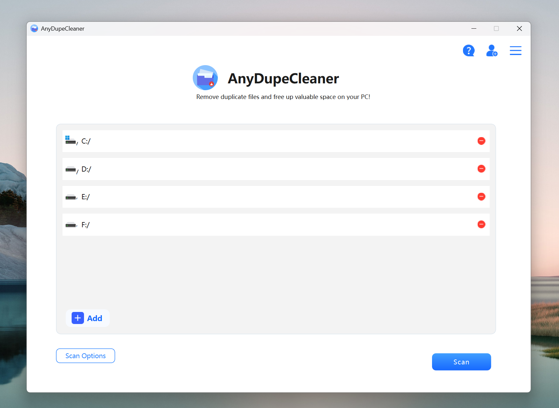Image resolution: width=559 pixels, height=408 pixels.
Task: Remove F:/ from the scan list
Action: pos(481,224)
